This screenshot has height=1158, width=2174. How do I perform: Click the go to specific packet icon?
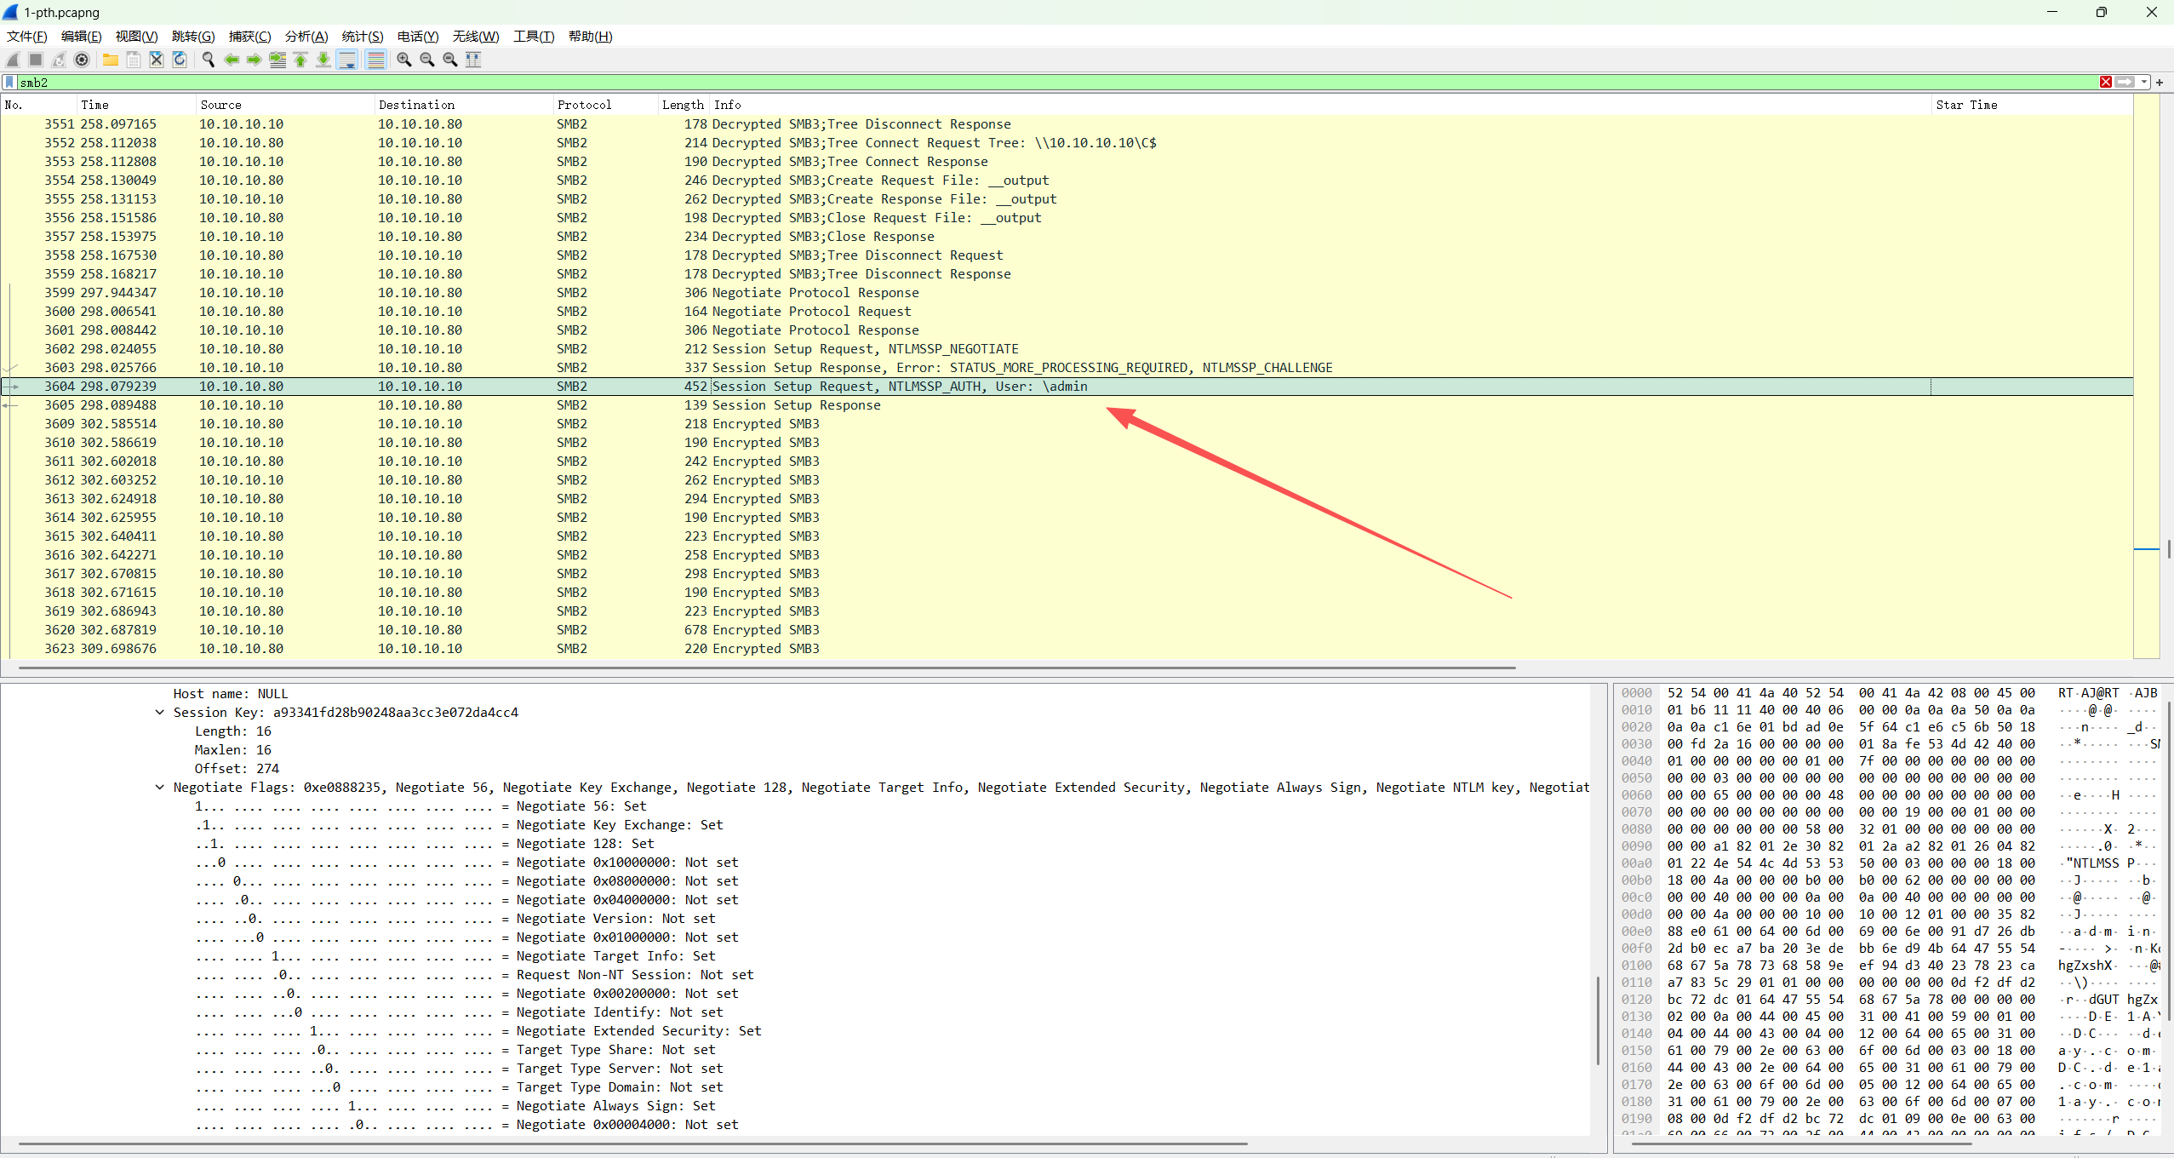point(277,60)
